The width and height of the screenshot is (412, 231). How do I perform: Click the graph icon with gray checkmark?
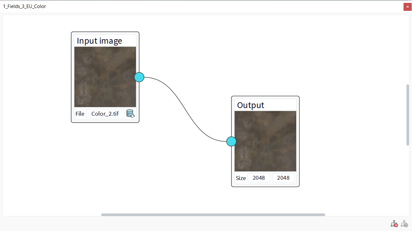click(404, 224)
